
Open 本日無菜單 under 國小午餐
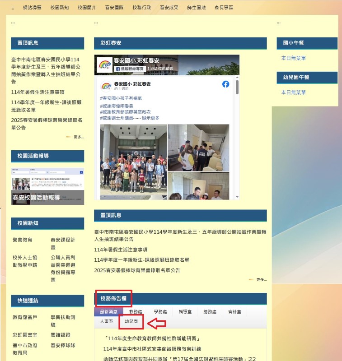point(293,58)
